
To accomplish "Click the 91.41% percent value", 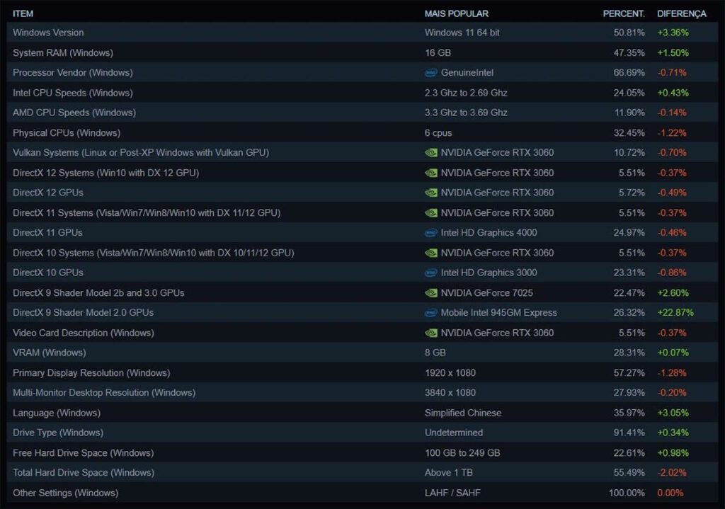I will coord(629,433).
